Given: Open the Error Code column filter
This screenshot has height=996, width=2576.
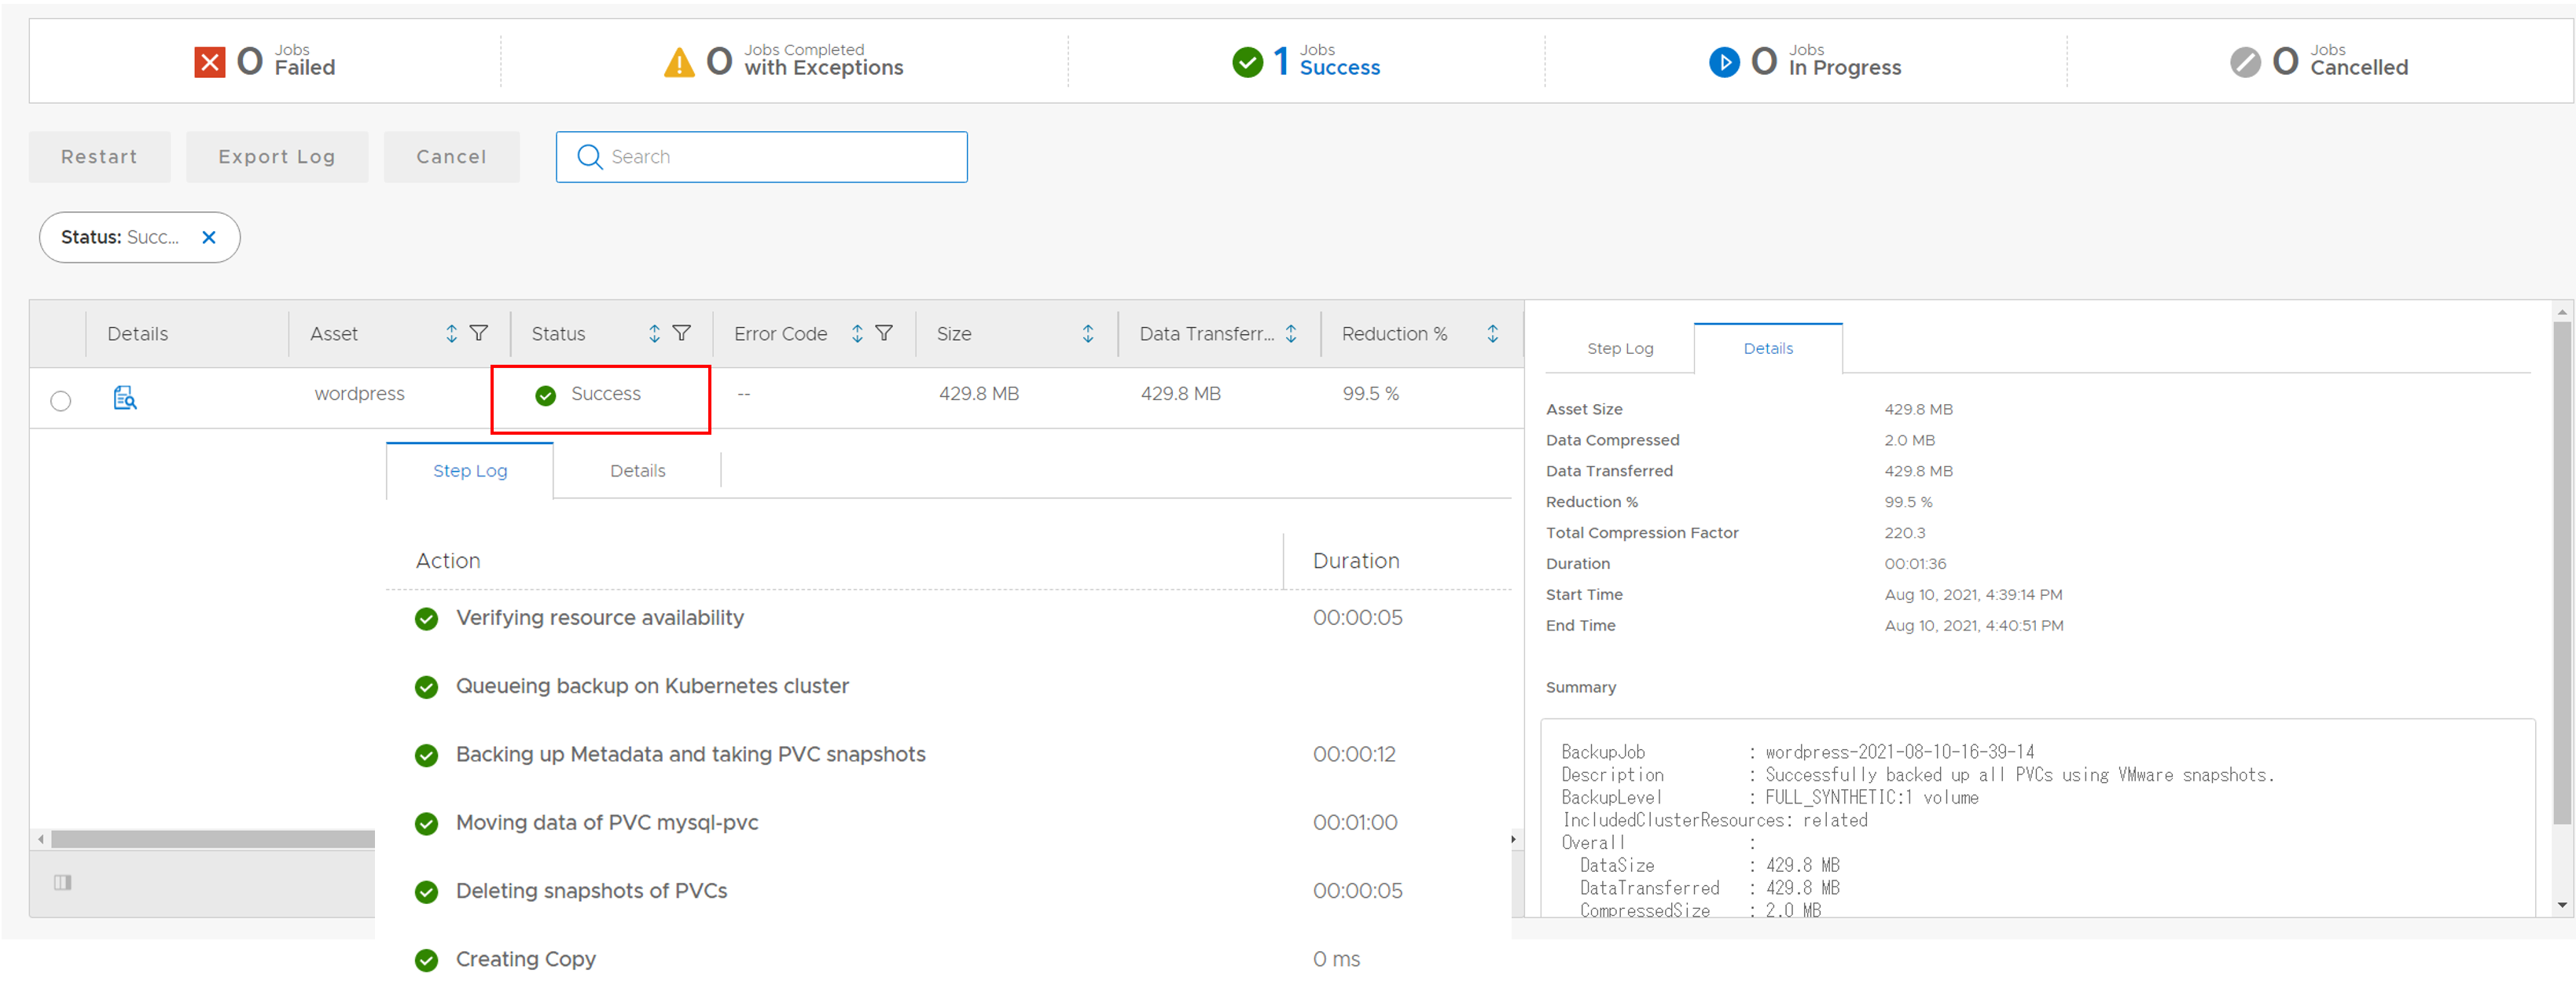Looking at the screenshot, I should coord(884,333).
